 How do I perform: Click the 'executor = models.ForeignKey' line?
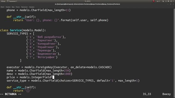pos(59,67)
